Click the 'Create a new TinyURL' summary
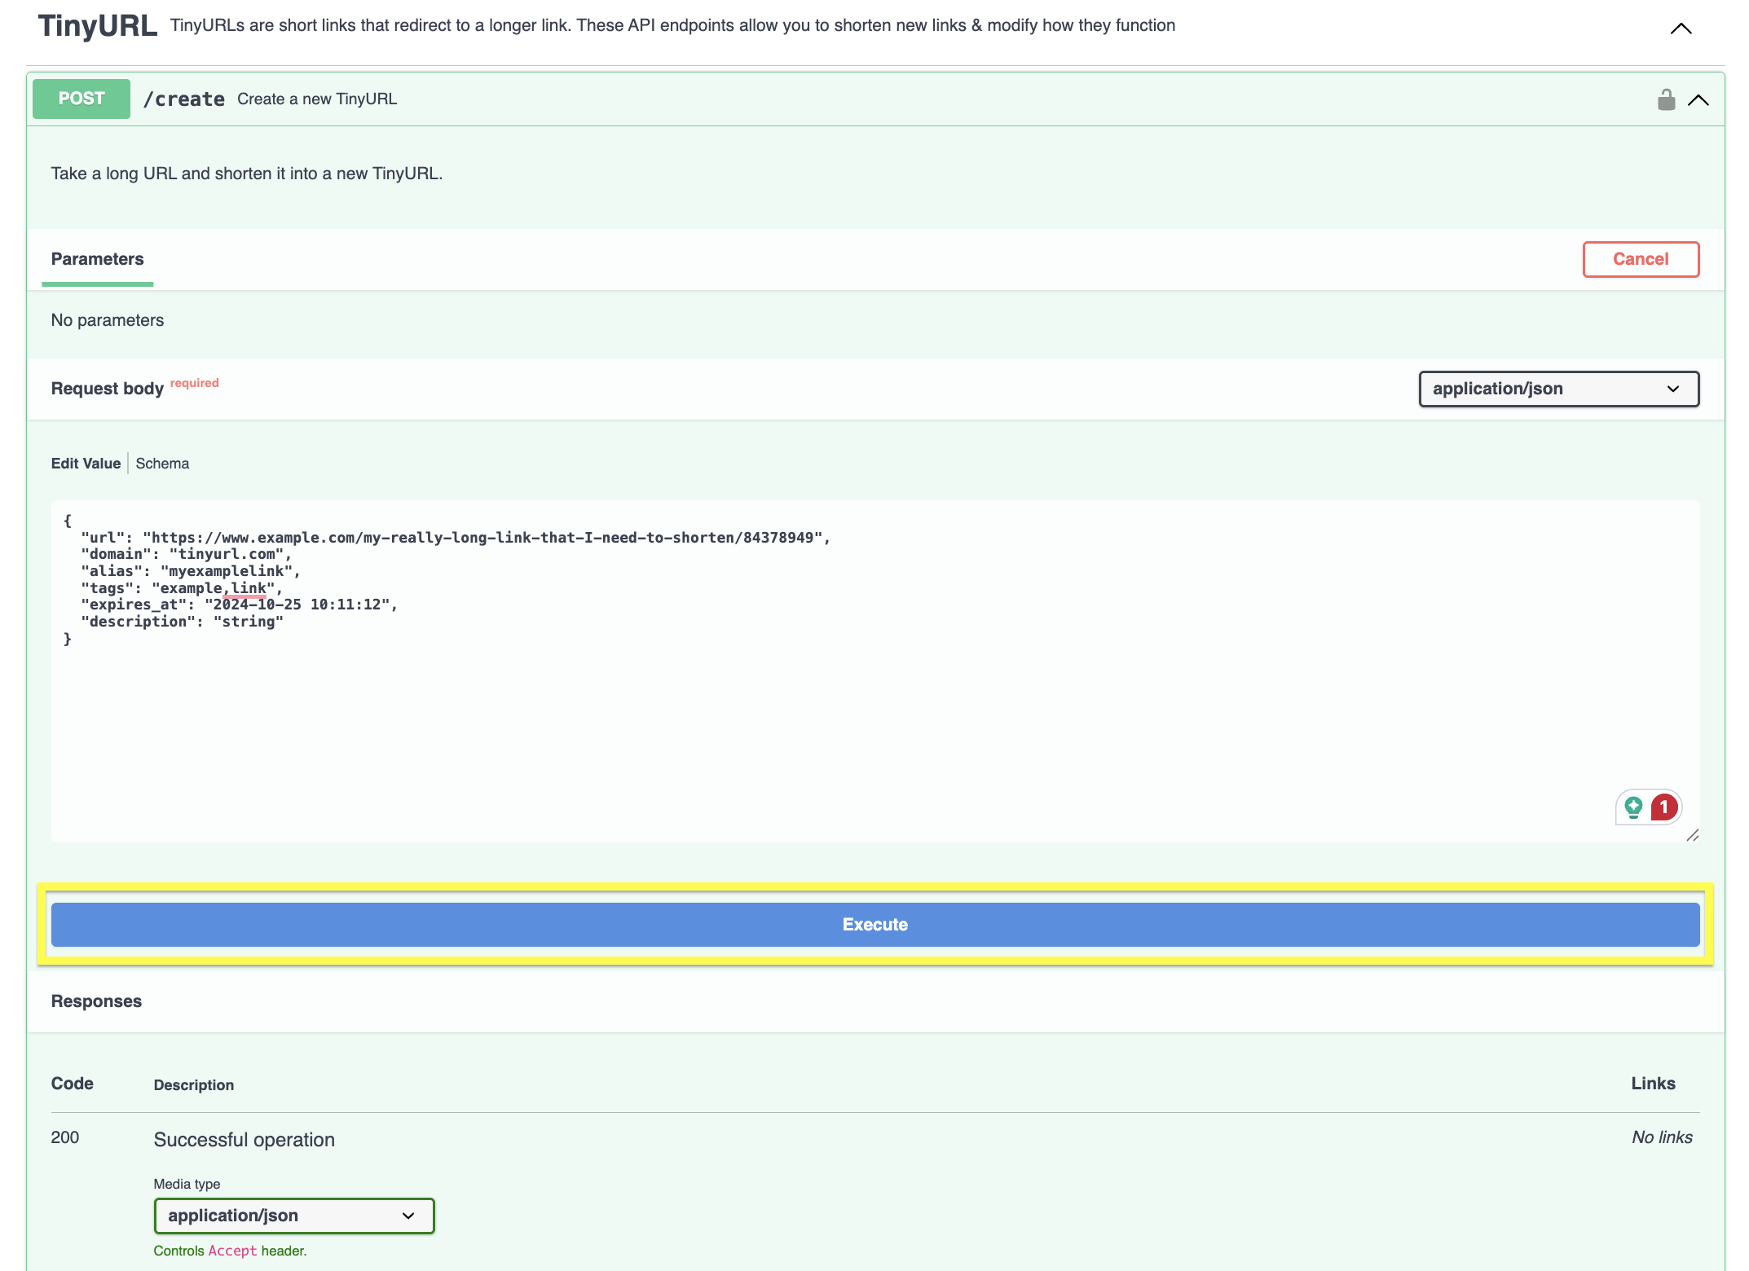The width and height of the screenshot is (1749, 1271). [317, 99]
